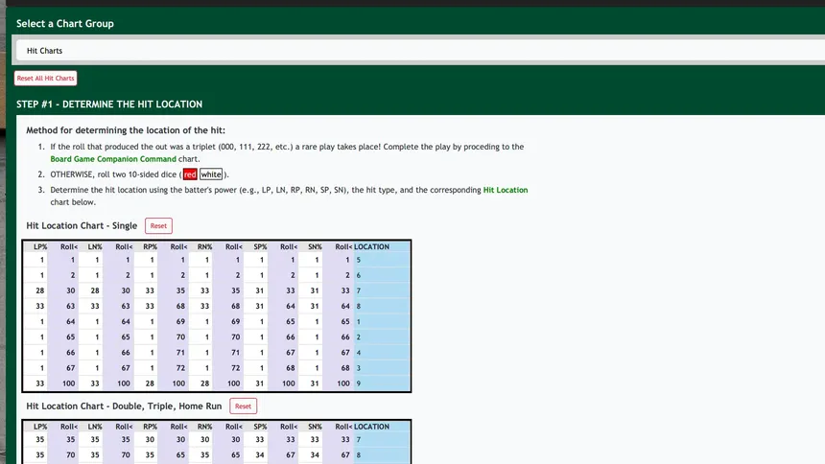Click location 3 in the Single chart

click(359, 368)
